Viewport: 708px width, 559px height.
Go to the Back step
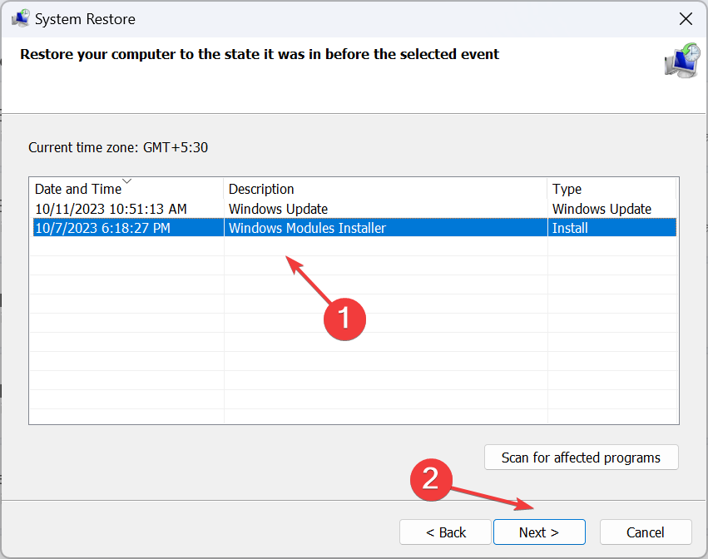[445, 532]
